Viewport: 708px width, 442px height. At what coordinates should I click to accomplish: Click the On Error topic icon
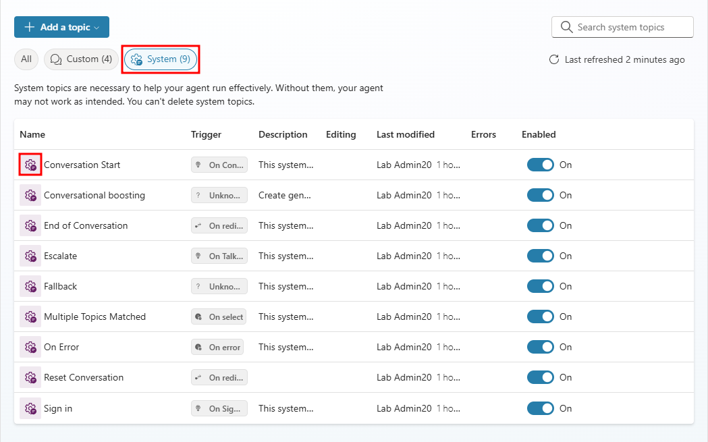30,347
